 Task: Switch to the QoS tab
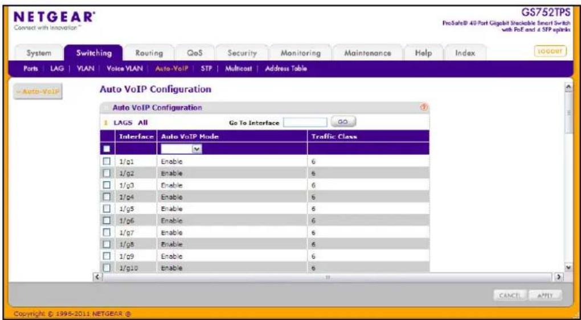195,54
